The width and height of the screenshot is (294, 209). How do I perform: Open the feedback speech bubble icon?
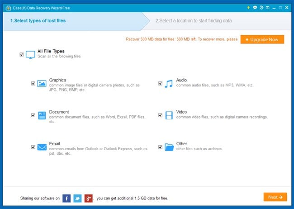255,8
